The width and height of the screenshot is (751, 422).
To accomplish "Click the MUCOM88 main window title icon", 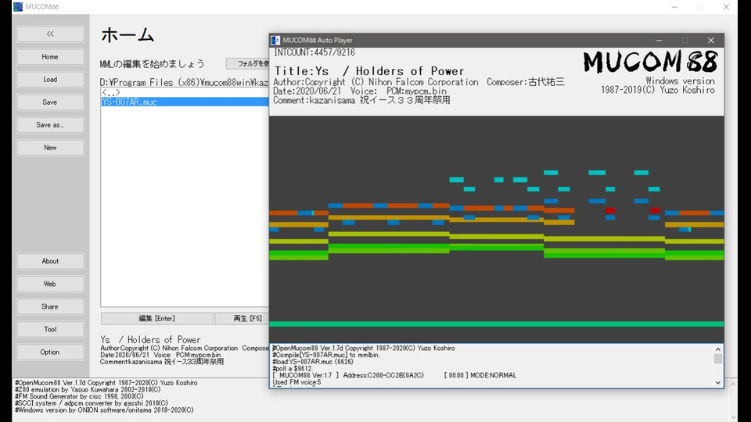I will point(18,7).
